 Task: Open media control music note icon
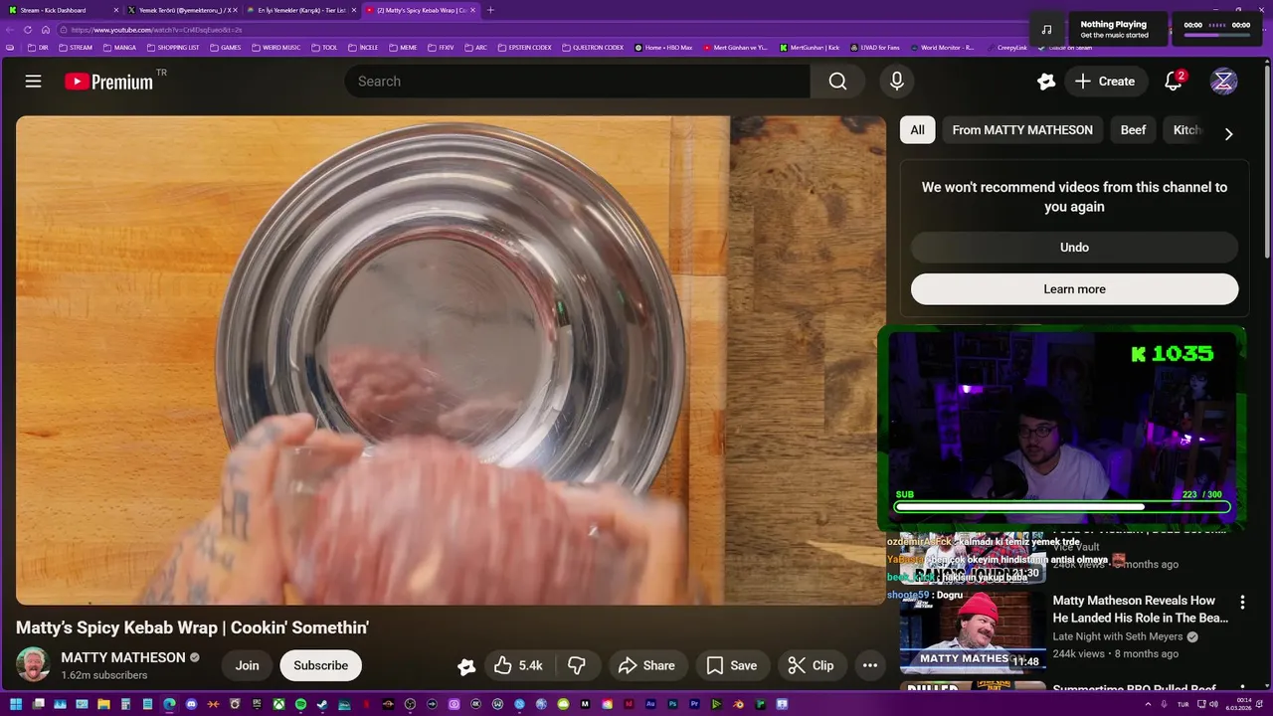click(1046, 30)
